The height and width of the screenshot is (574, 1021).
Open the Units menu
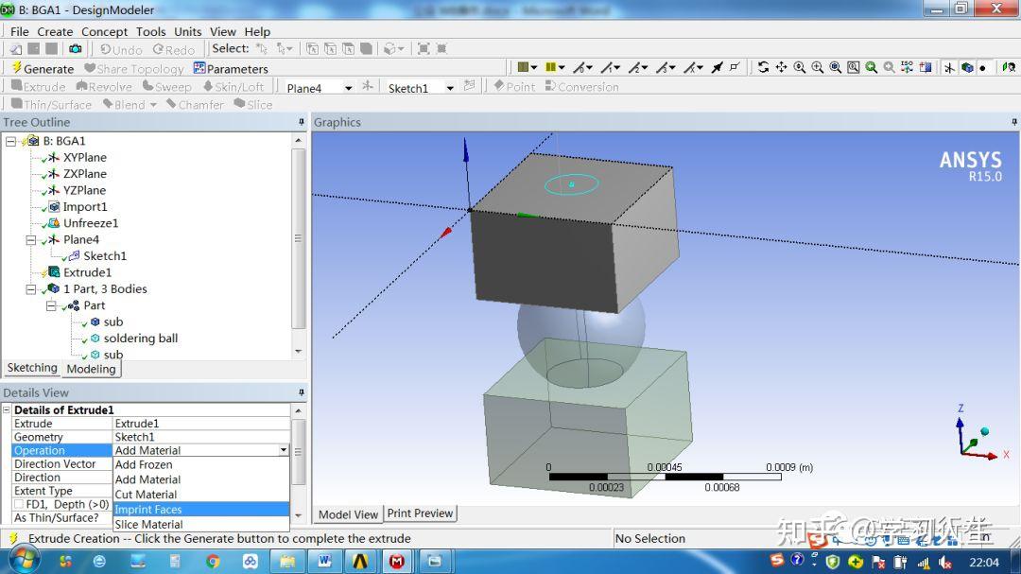(x=187, y=31)
